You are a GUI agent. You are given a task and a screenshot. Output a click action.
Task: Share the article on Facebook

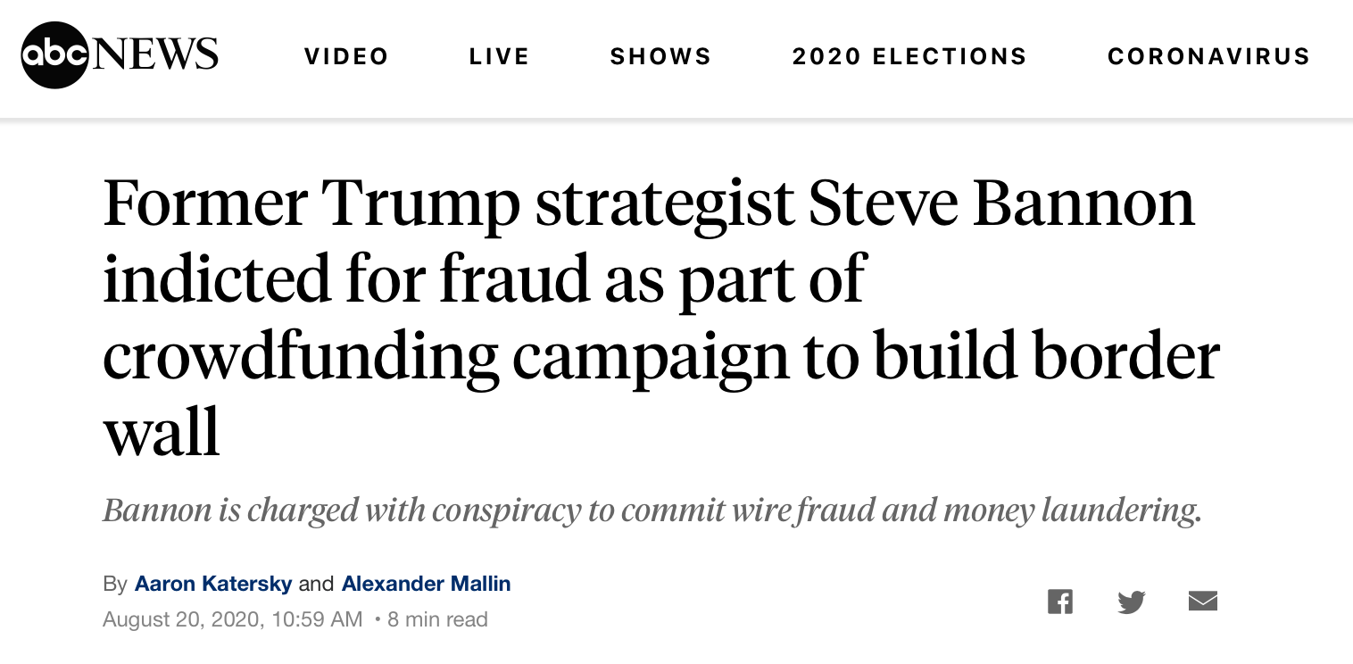(x=1059, y=602)
